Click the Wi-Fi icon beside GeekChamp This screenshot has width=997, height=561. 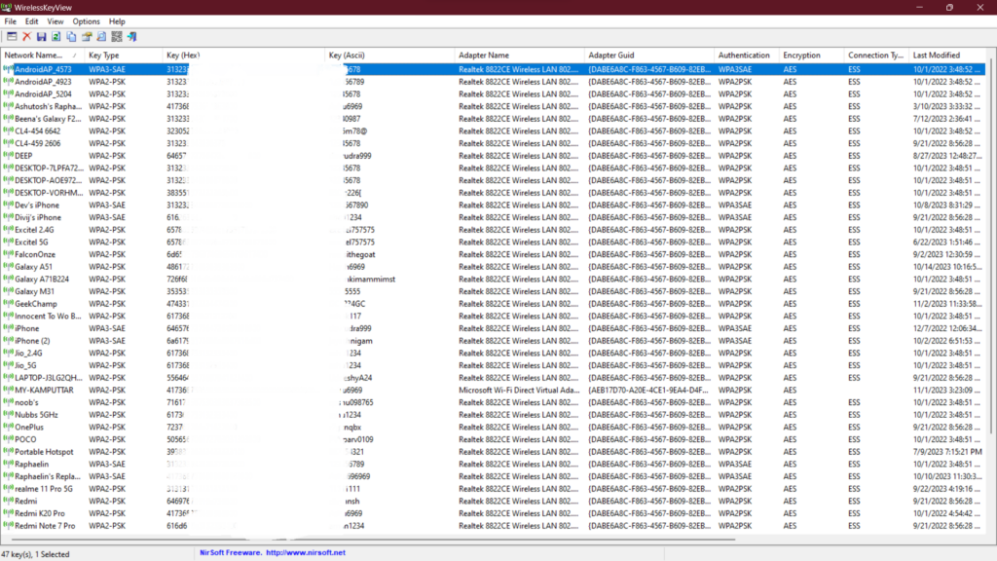[x=9, y=304]
